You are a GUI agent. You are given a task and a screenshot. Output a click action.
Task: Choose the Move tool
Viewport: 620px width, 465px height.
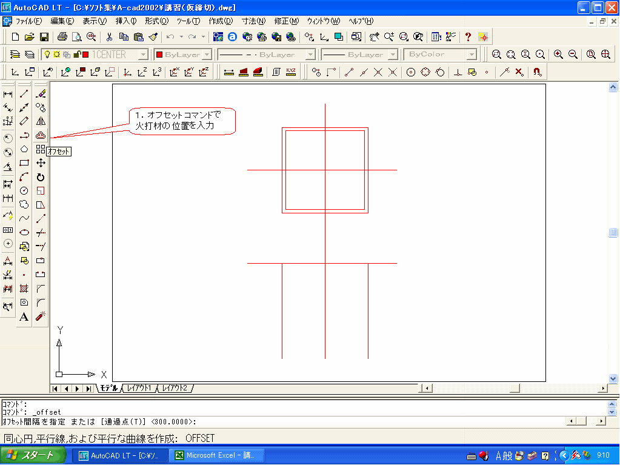[41, 163]
